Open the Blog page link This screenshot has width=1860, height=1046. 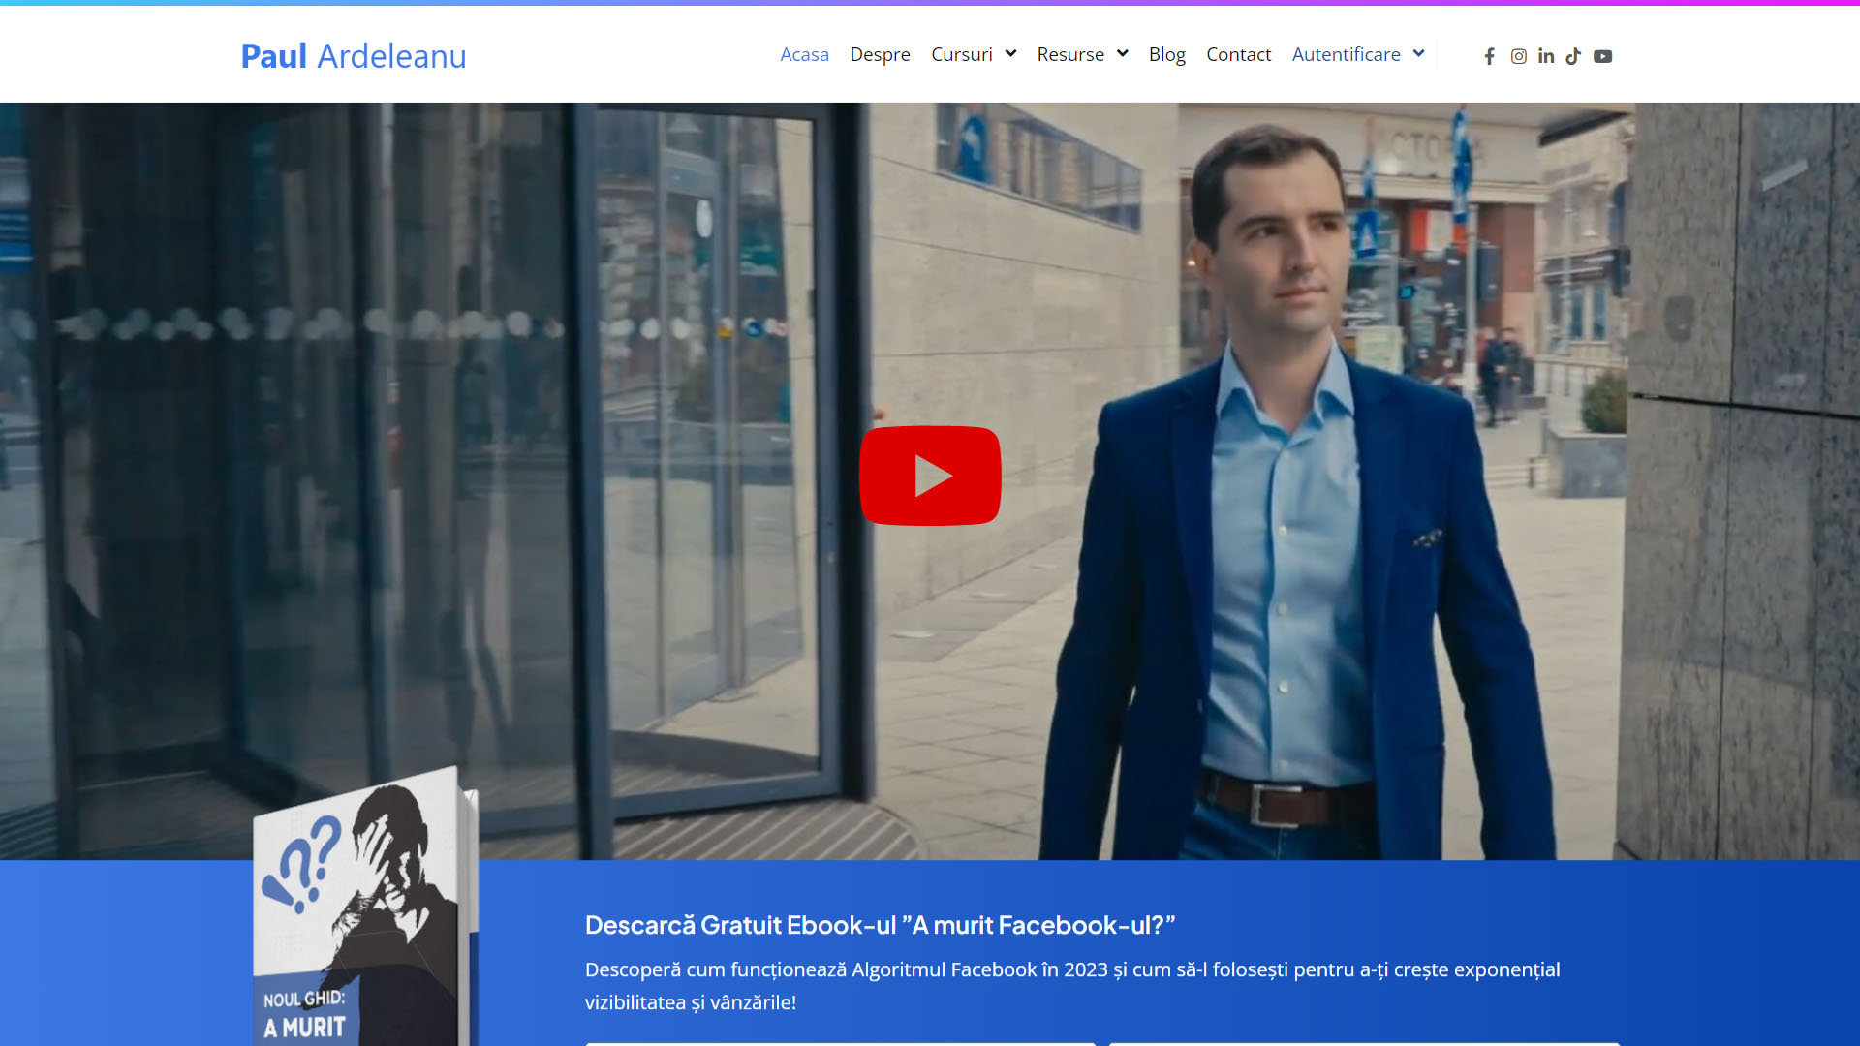[1166, 54]
